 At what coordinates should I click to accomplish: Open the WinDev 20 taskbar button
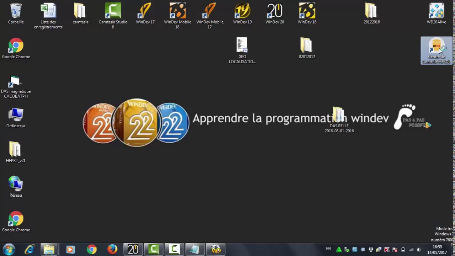click(133, 250)
